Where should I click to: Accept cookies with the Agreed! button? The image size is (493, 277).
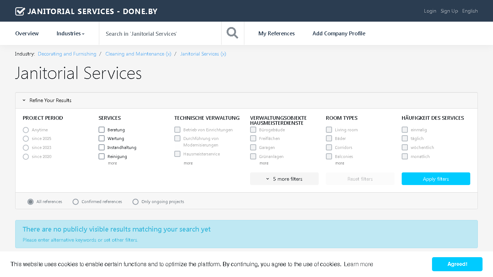[457, 264]
